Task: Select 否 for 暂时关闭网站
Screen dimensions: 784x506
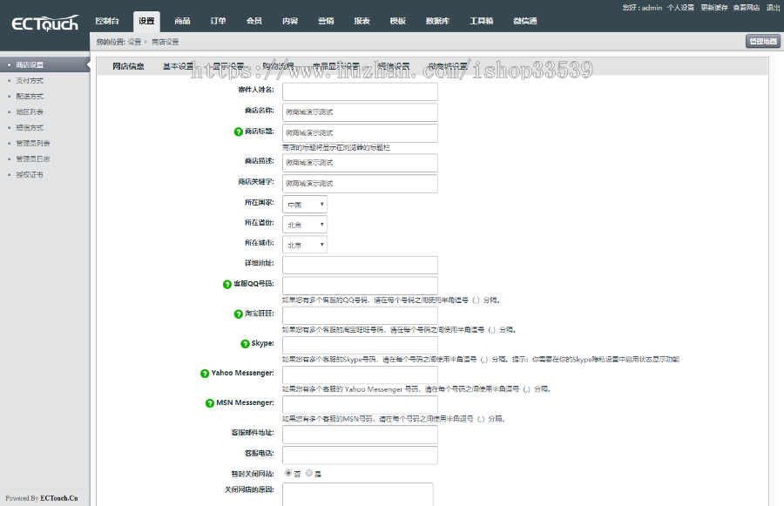Action: (x=288, y=473)
